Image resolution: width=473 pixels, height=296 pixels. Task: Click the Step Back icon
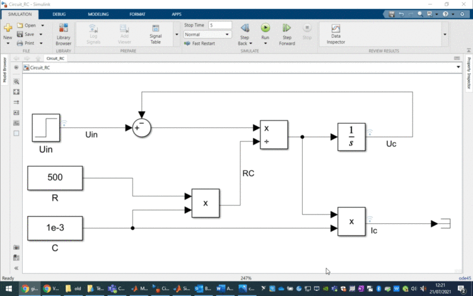coord(245,28)
